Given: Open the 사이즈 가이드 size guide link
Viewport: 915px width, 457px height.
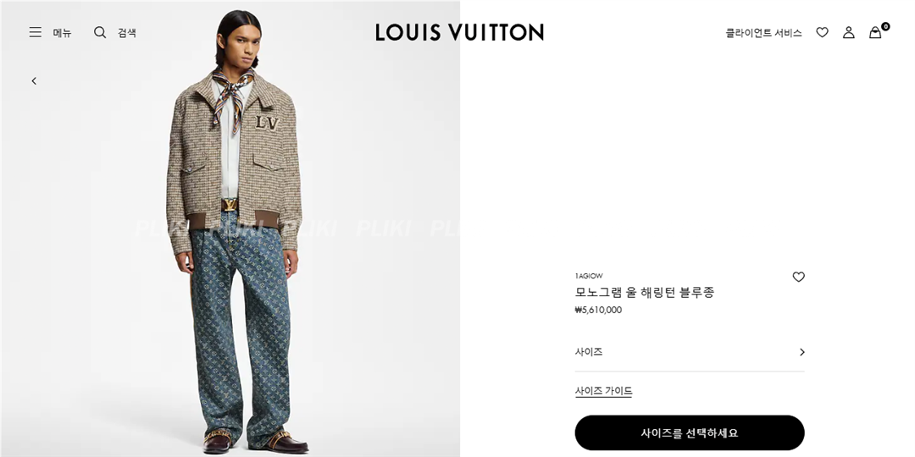Looking at the screenshot, I should [603, 390].
